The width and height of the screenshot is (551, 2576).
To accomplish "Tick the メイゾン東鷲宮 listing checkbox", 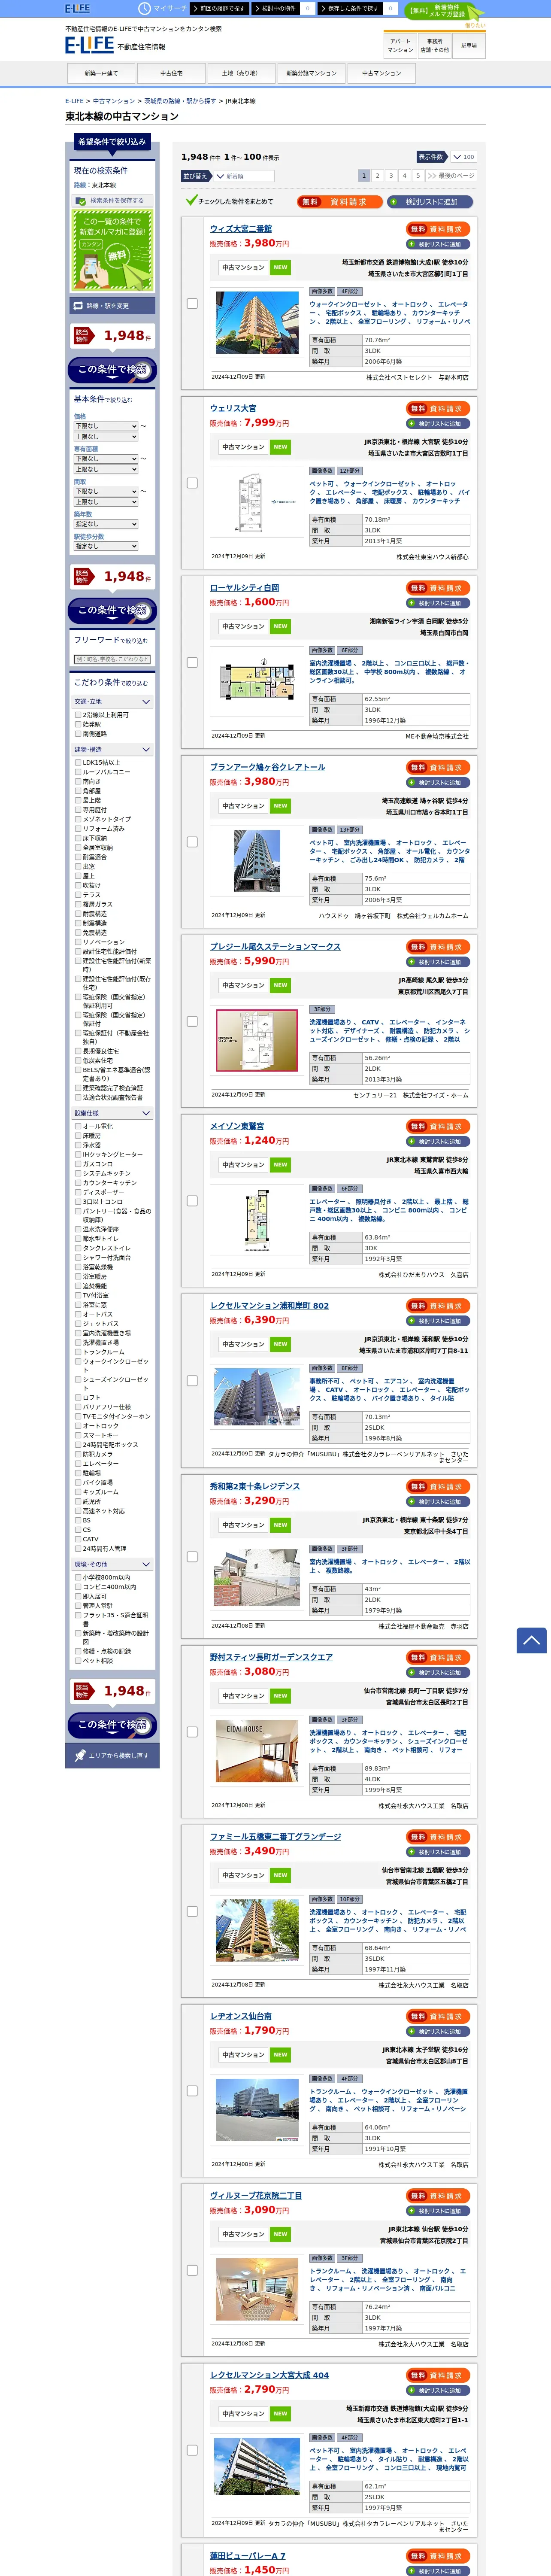I will click(x=192, y=1201).
